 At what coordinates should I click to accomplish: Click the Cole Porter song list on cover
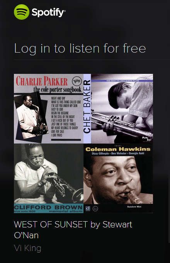66,116
